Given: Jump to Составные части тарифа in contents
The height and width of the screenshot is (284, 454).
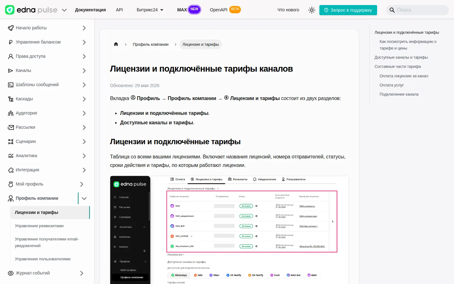Looking at the screenshot, I should coord(398,67).
